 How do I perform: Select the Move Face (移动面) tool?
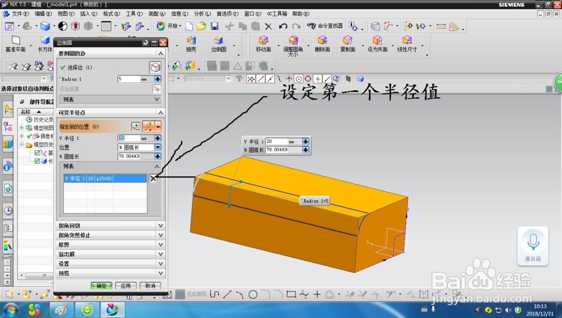coord(264,44)
